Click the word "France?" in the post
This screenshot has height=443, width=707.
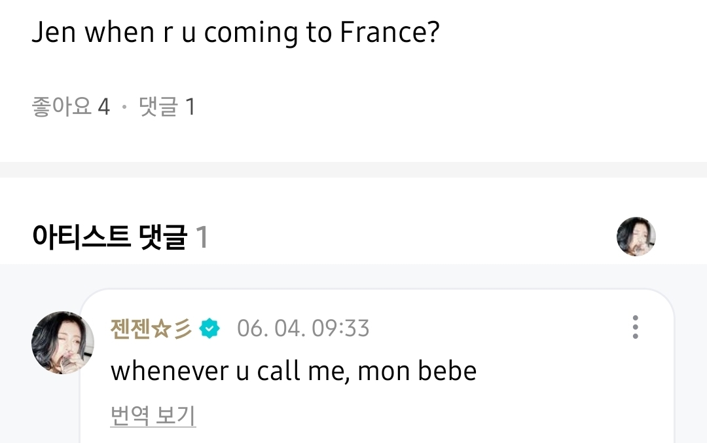tap(389, 33)
